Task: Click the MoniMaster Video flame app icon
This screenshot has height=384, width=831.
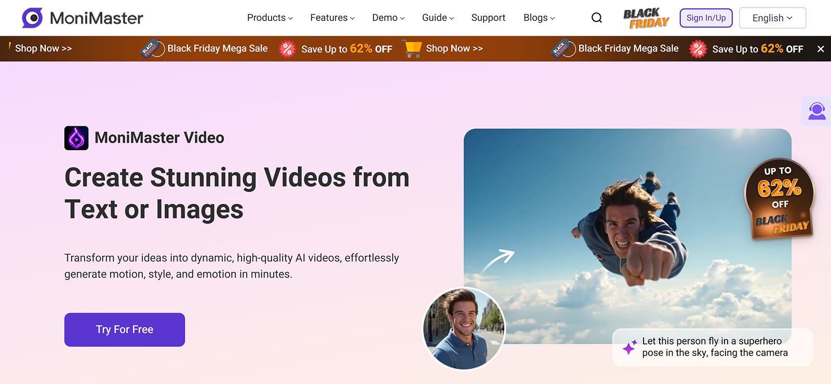Action: [76, 138]
